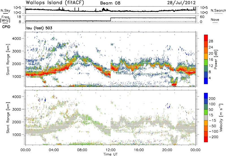Click the 'Wallops Island (fitACF)' title
This screenshot has height=156, width=226.
pos(55,3)
